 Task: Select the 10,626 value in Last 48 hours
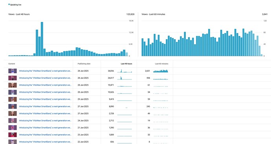[111, 92]
